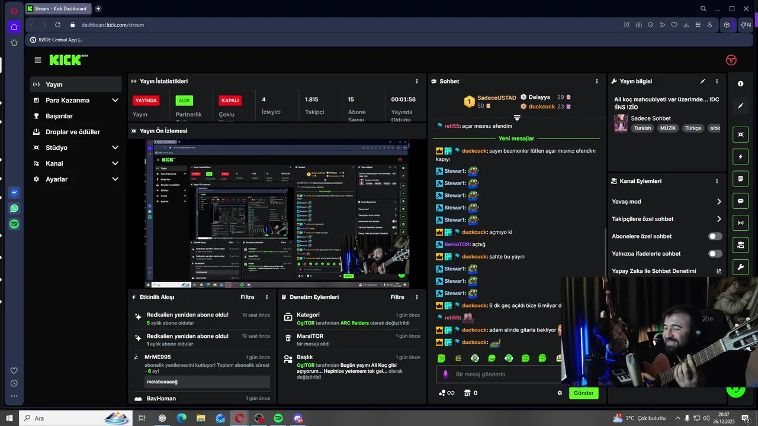Click the channel points infinity icon

(x=447, y=393)
